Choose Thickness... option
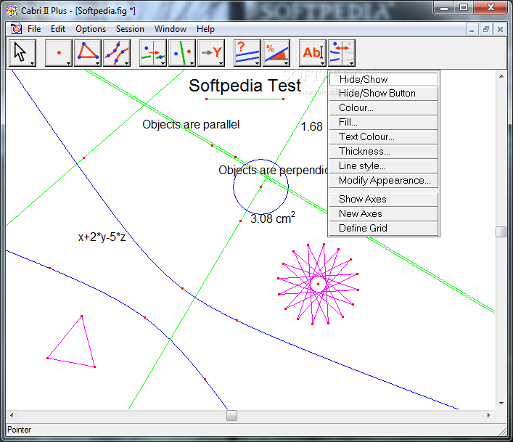The image size is (513, 442). (383, 151)
